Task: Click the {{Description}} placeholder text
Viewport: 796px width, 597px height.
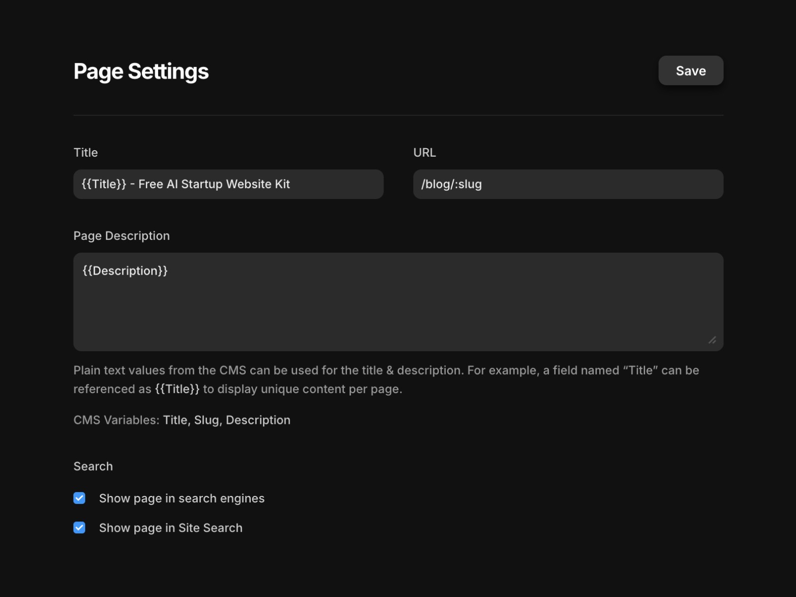Action: click(x=124, y=271)
